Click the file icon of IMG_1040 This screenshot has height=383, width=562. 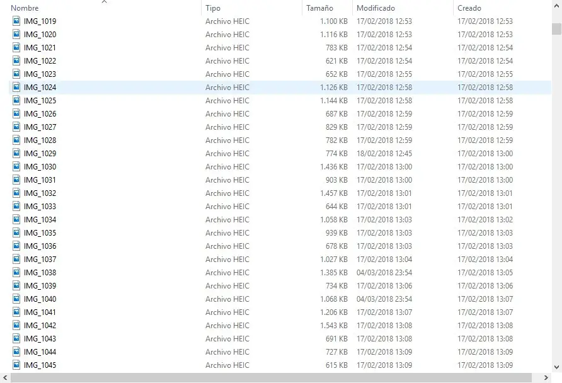point(16,299)
